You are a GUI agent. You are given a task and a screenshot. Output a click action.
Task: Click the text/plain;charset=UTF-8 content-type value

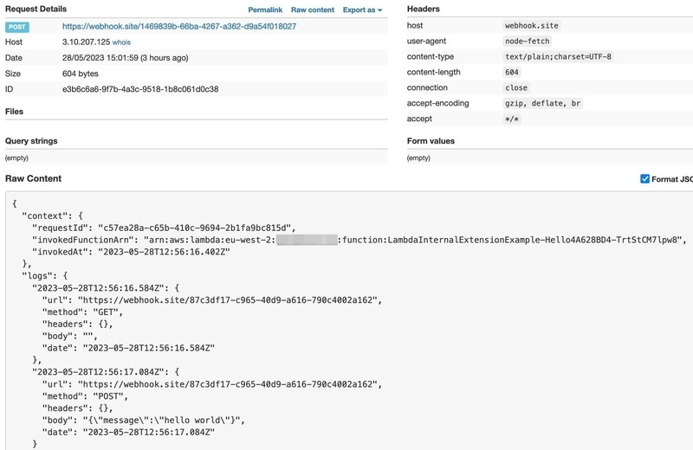coord(558,56)
